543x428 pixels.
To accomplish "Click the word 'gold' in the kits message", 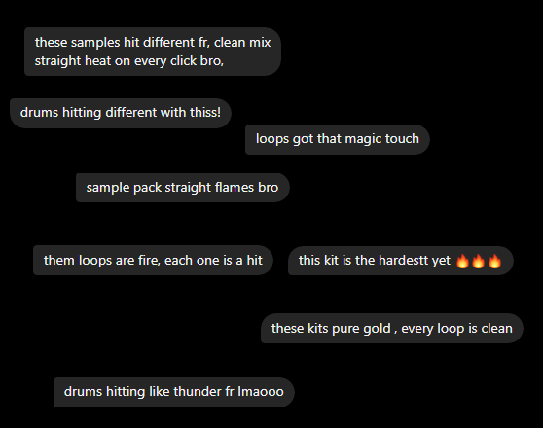I will tap(377, 329).
